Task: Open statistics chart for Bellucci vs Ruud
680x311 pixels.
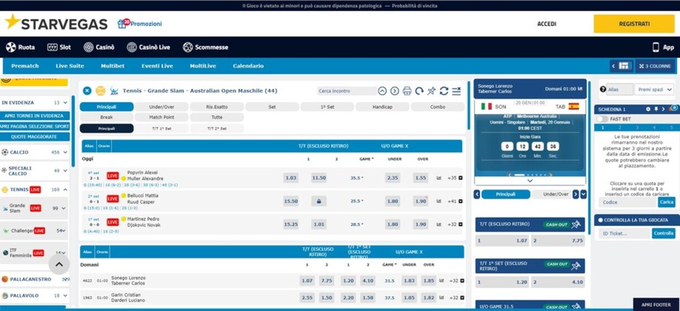Action: pyautogui.click(x=439, y=201)
